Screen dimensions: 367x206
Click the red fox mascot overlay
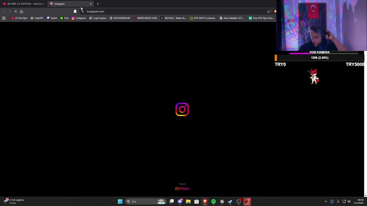point(314,76)
